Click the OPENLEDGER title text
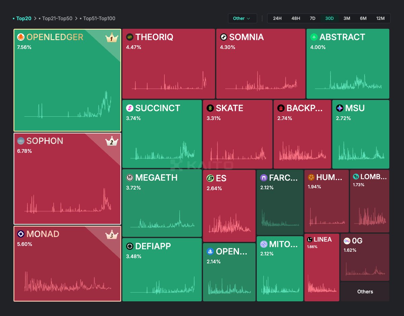 click(55, 37)
